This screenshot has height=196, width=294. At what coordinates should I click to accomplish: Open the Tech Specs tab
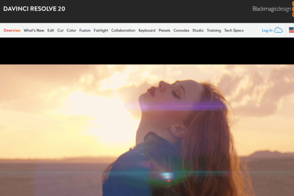[x=234, y=30]
